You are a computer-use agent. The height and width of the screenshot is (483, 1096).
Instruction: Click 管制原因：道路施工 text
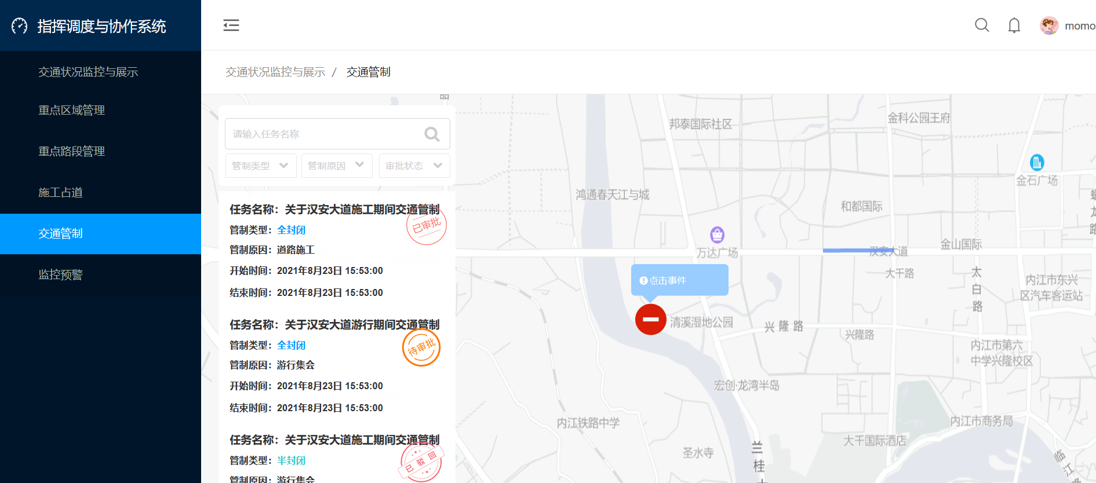272,250
